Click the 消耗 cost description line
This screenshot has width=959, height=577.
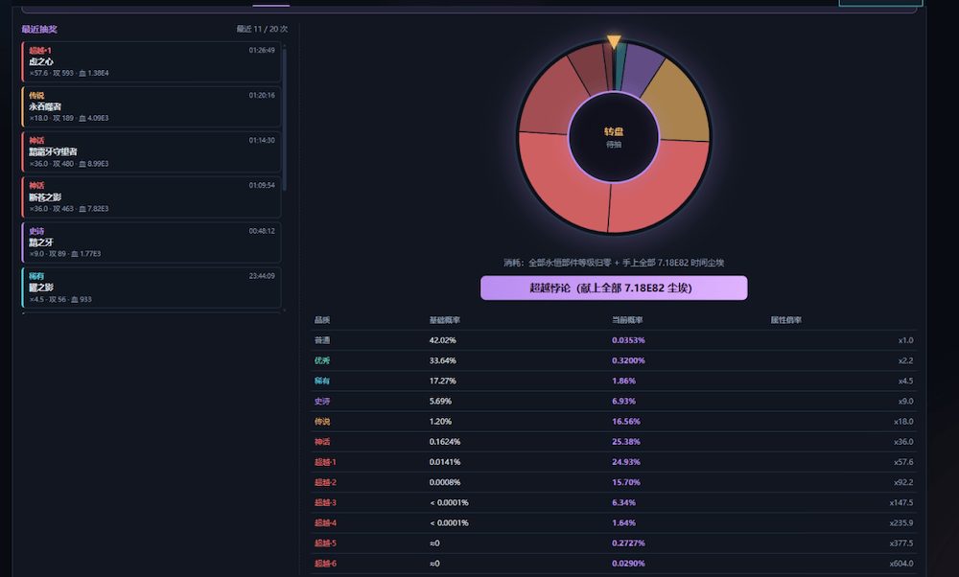(x=614, y=263)
